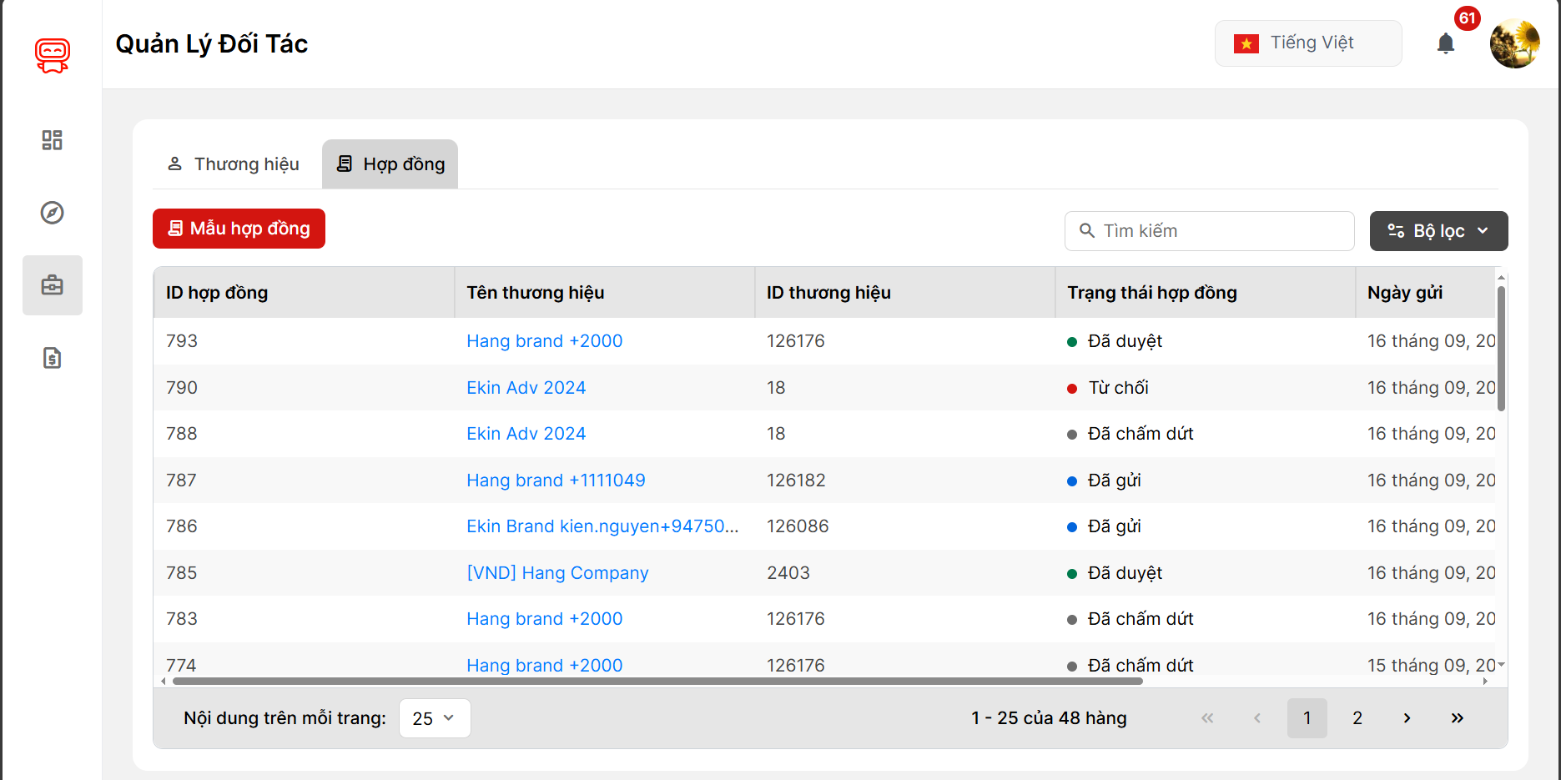Viewport: 1561px width, 780px height.
Task: Open the rows per page 25 dropdown
Action: pos(434,718)
